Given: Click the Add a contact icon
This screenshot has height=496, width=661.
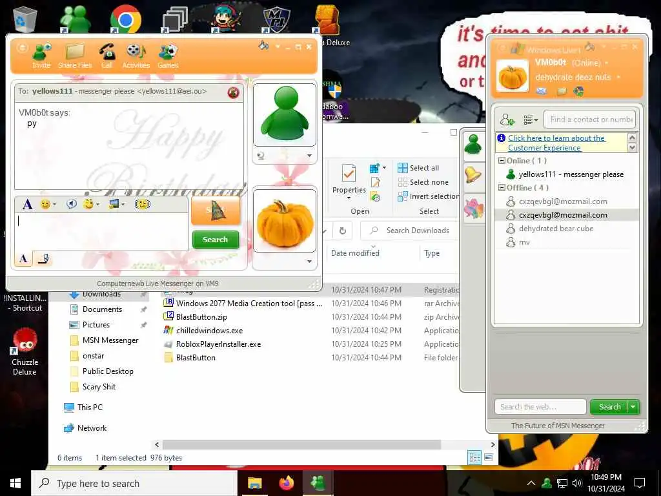Looking at the screenshot, I should coord(507,119).
